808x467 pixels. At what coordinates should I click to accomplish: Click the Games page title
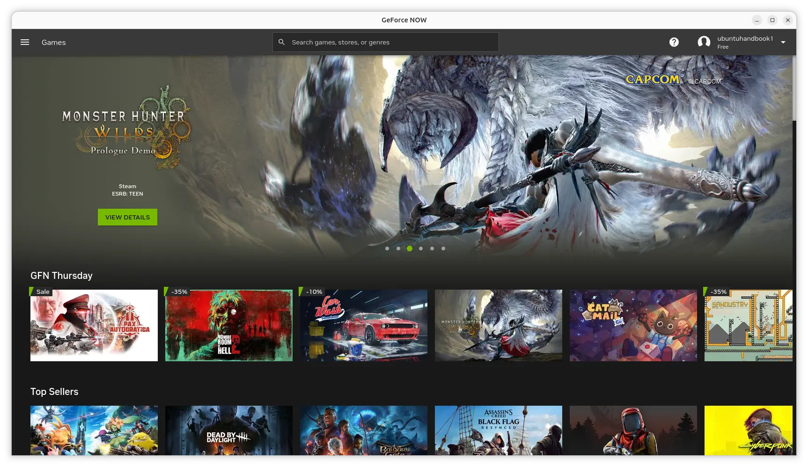pos(54,42)
